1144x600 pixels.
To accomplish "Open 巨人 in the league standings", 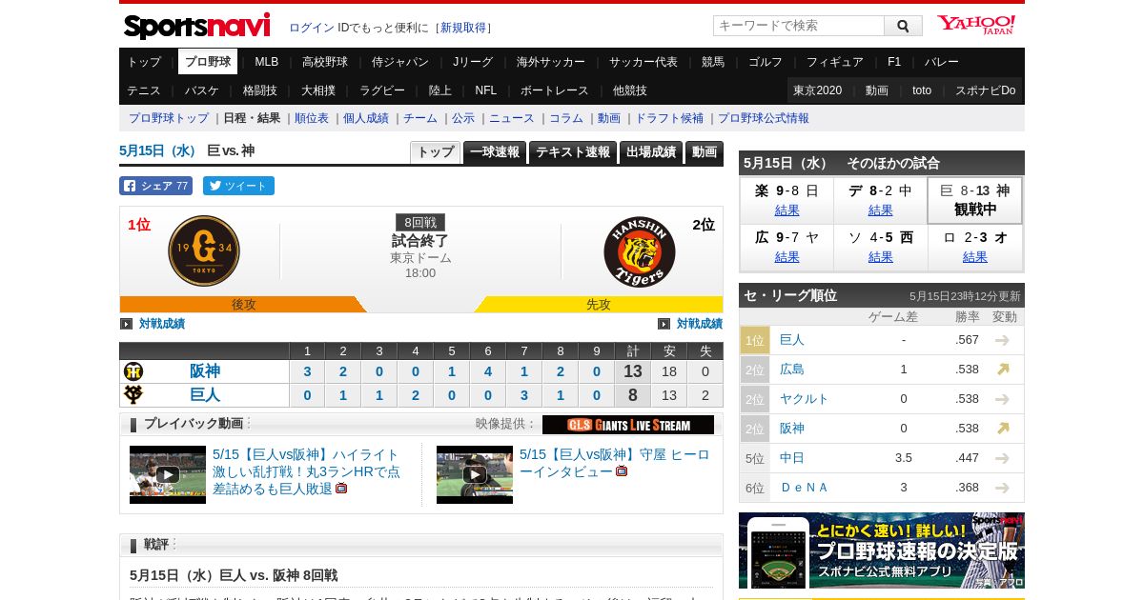I will pos(792,340).
